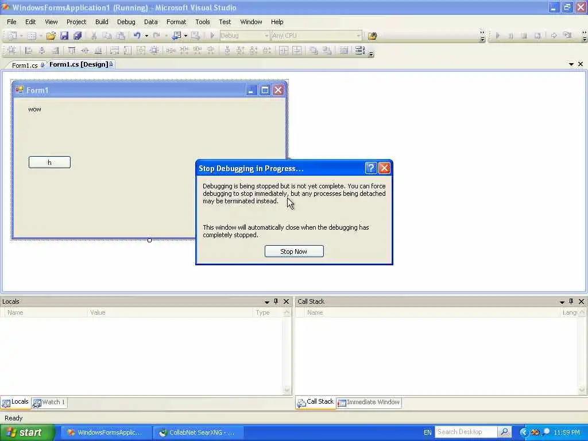Click the Open File folder icon

coord(51,36)
